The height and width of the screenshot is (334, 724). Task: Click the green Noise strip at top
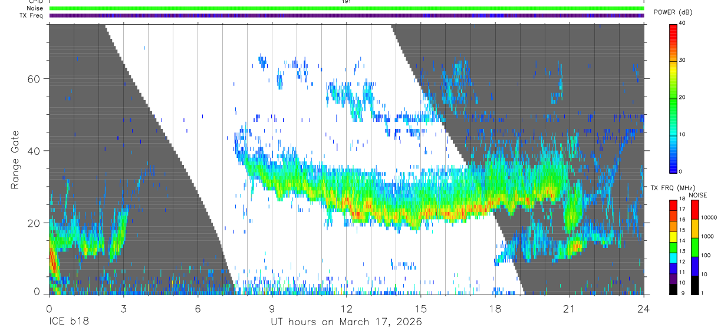click(x=347, y=8)
